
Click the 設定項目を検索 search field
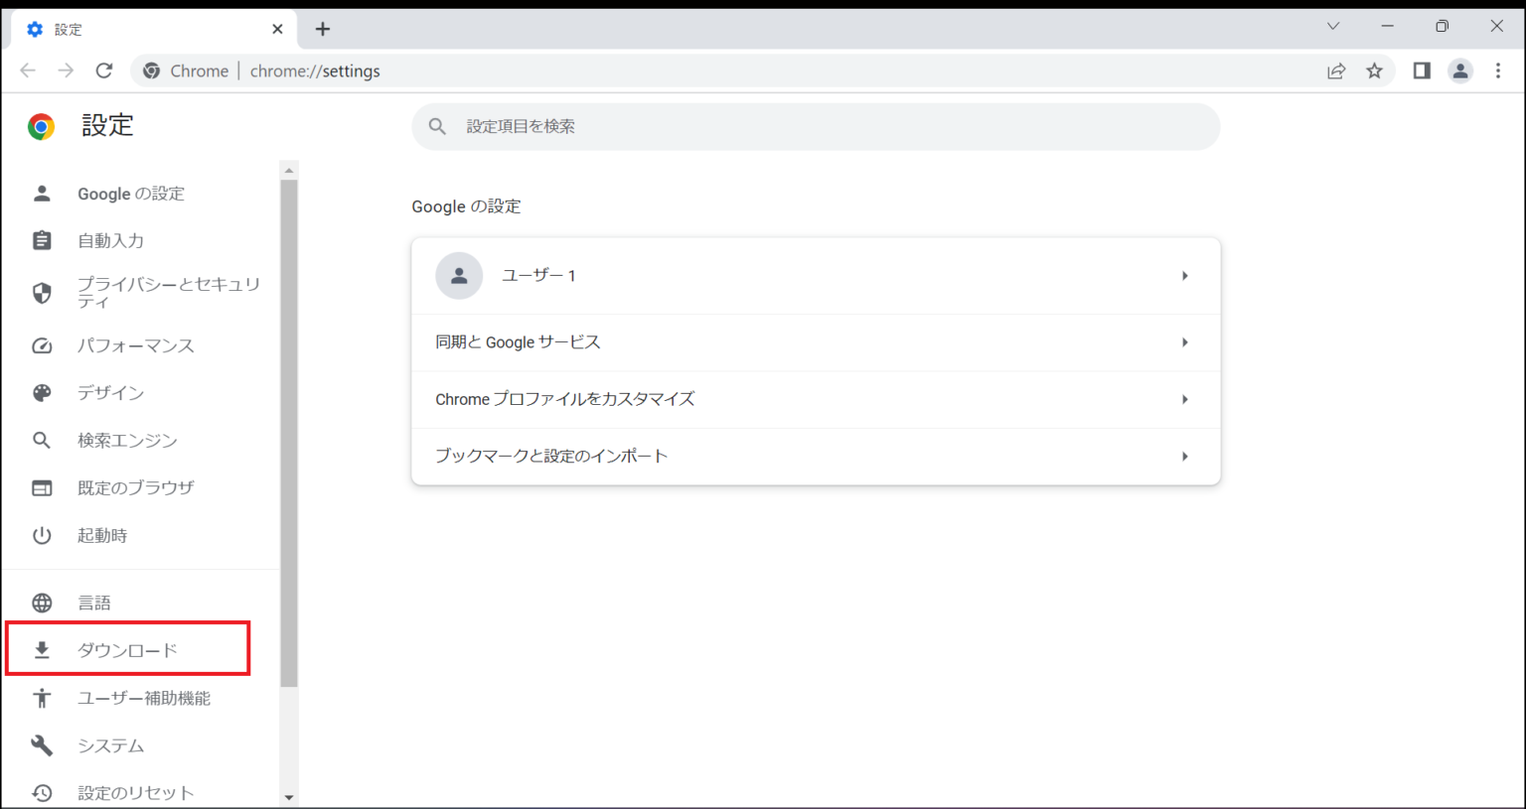[815, 126]
